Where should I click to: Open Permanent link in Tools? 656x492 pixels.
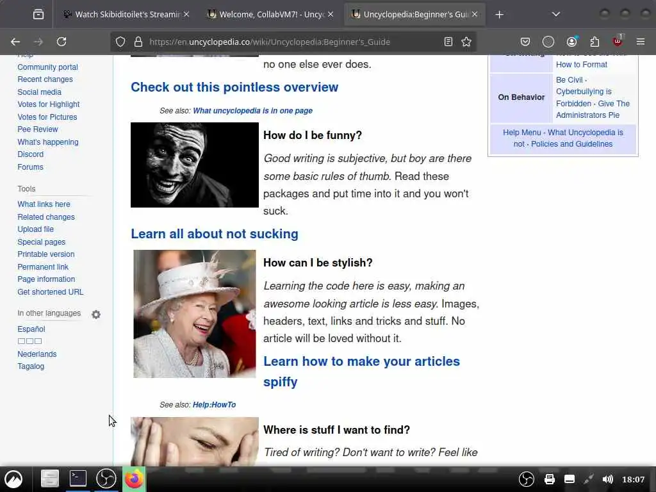coord(43,267)
